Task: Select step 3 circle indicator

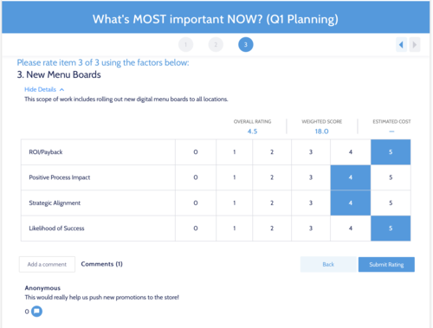Action: (246, 45)
